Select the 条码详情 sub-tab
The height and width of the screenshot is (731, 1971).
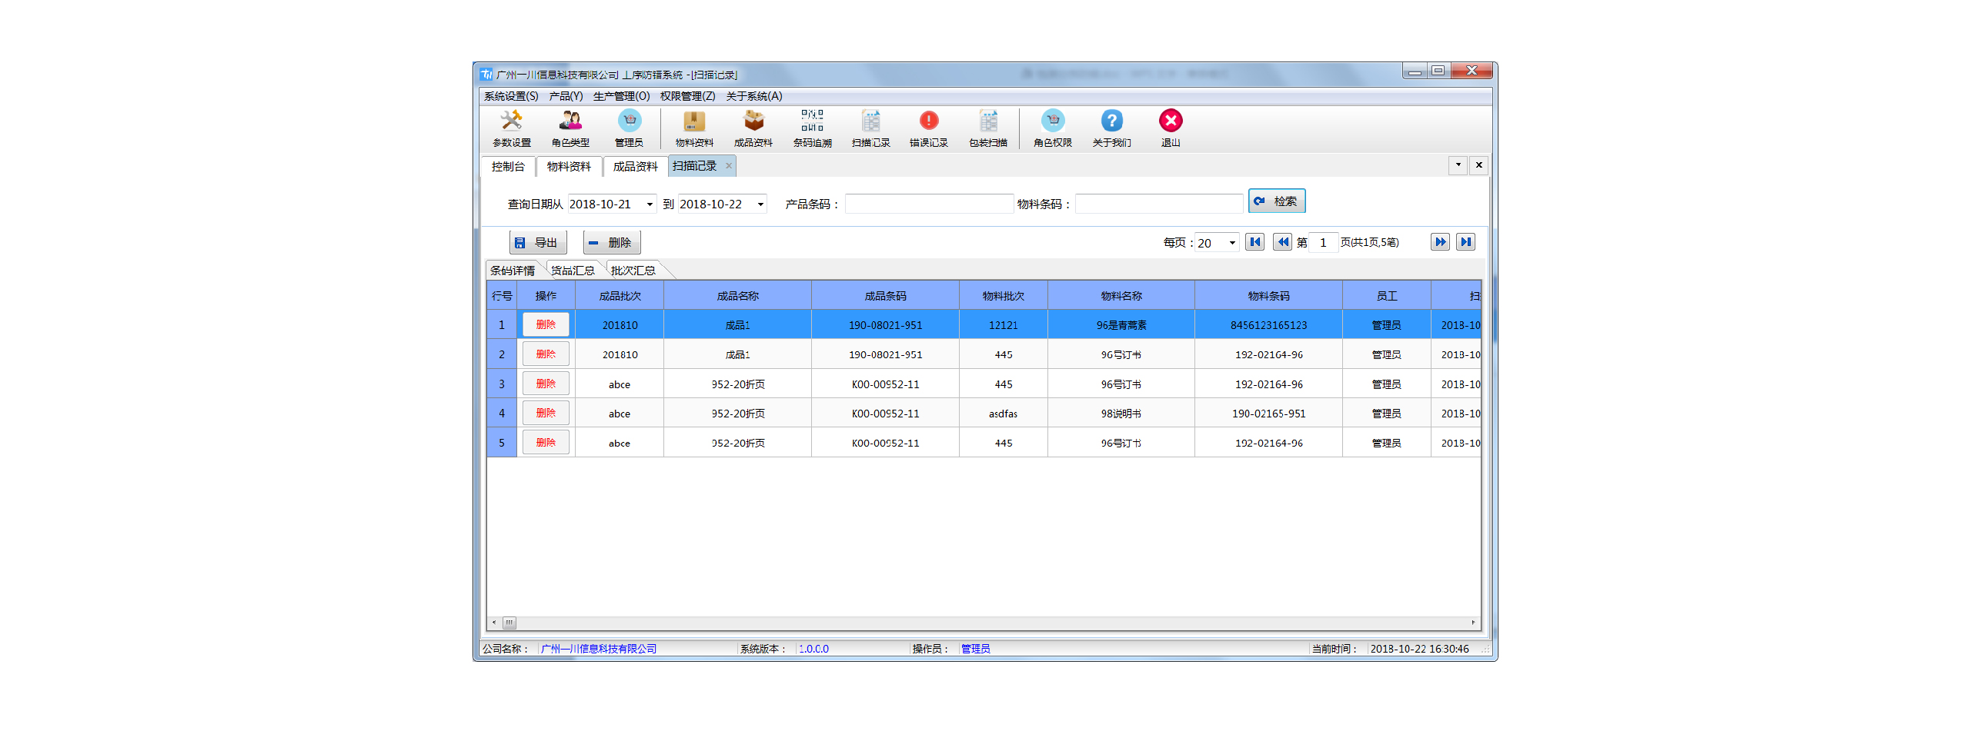pos(513,271)
